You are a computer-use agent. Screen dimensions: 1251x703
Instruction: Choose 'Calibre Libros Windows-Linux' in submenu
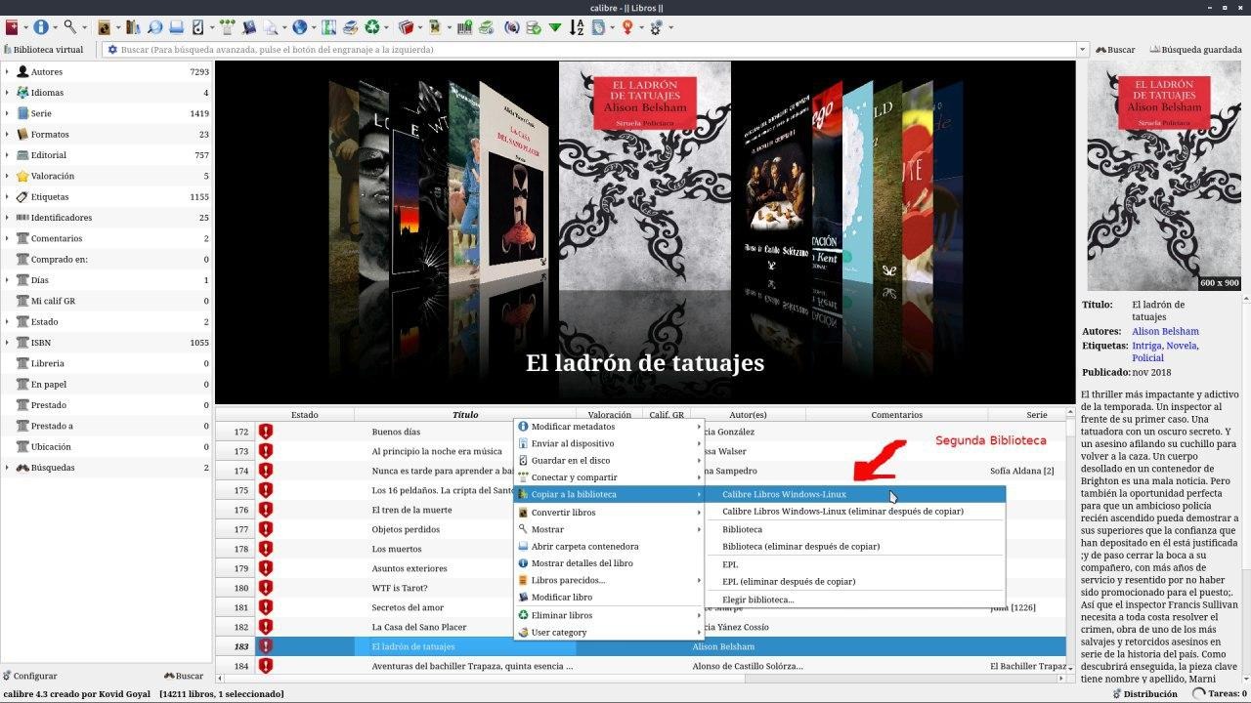(x=784, y=494)
